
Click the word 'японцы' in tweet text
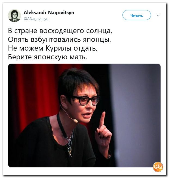coord(97,40)
